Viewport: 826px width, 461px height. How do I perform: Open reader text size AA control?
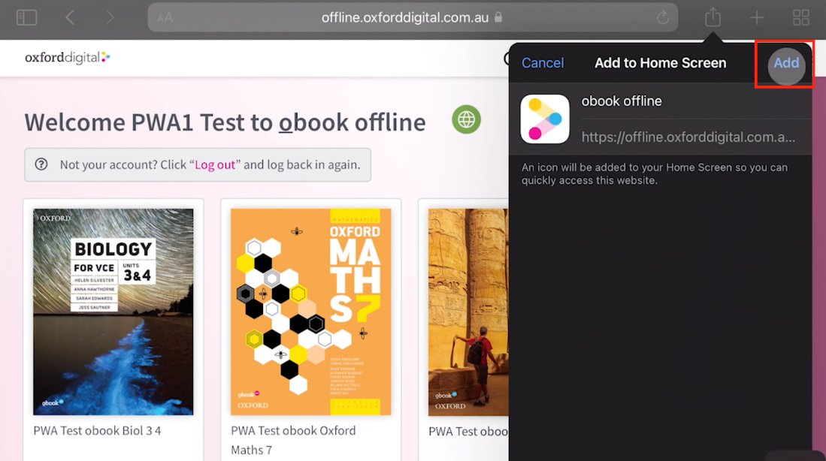coord(165,18)
